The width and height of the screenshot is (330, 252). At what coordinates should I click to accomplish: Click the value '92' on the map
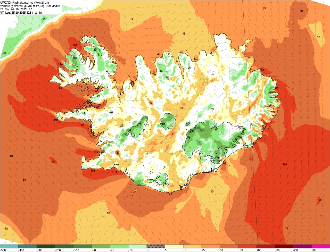tap(170, 194)
